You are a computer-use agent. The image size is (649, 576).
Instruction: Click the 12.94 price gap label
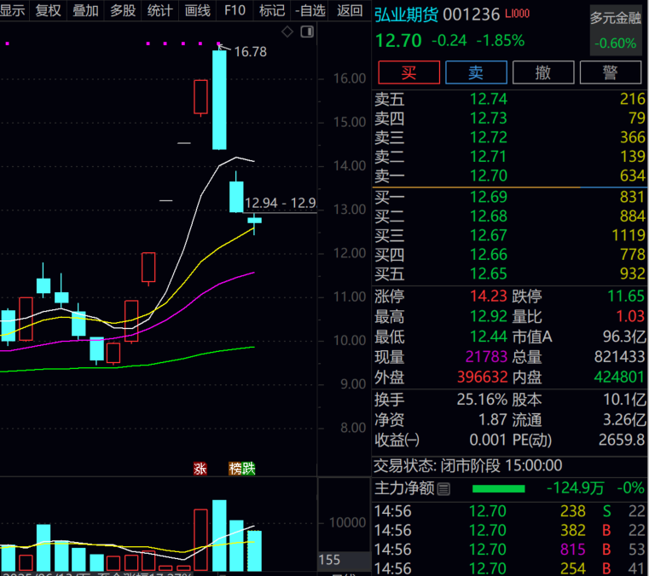click(x=281, y=203)
